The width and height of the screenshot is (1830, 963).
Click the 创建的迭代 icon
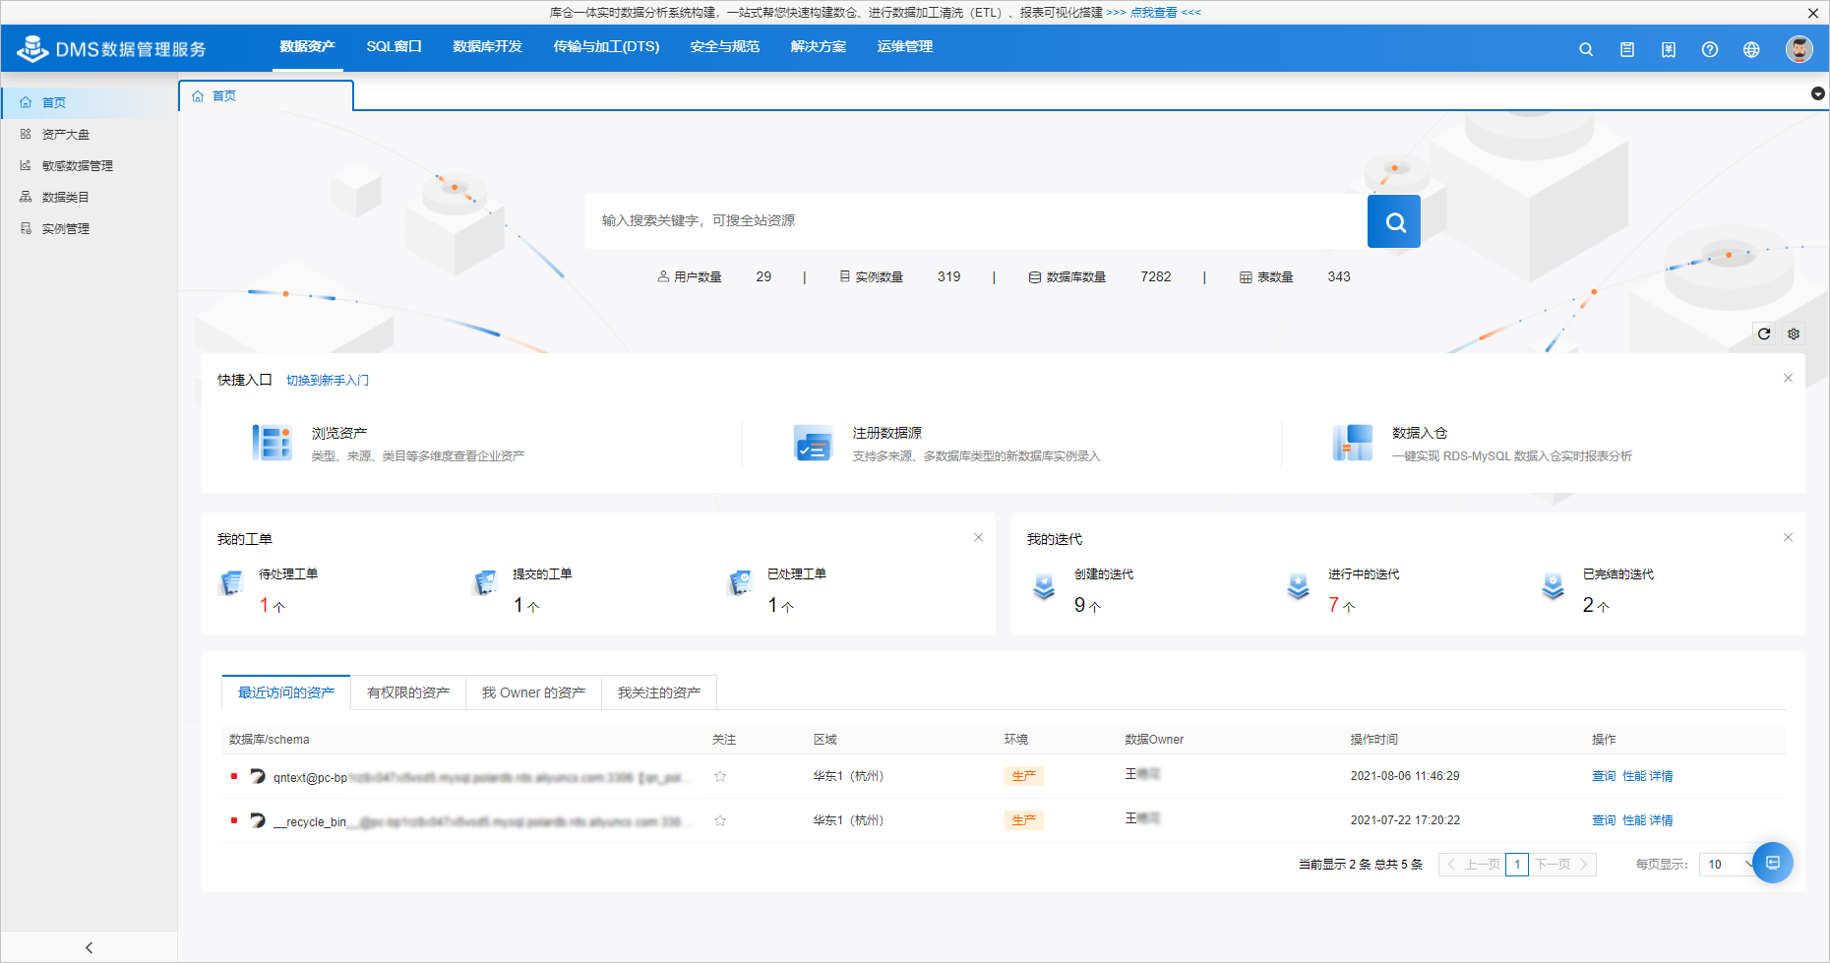[x=1044, y=586]
